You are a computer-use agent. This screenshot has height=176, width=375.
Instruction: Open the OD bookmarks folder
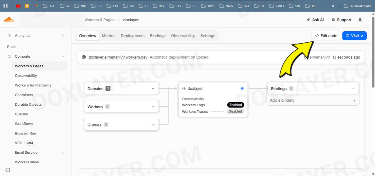click(x=112, y=6)
